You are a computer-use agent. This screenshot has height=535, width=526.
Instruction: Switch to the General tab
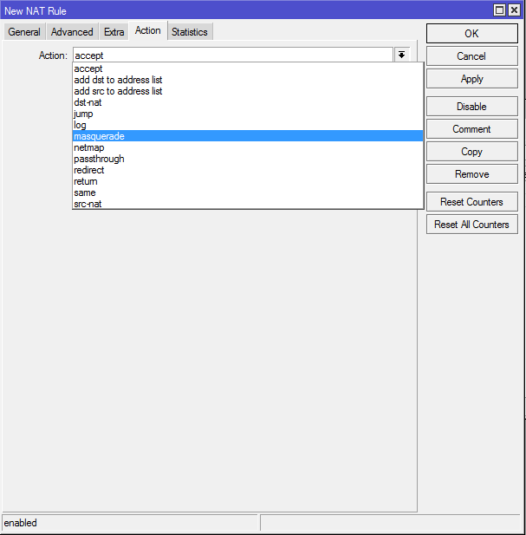coord(24,32)
